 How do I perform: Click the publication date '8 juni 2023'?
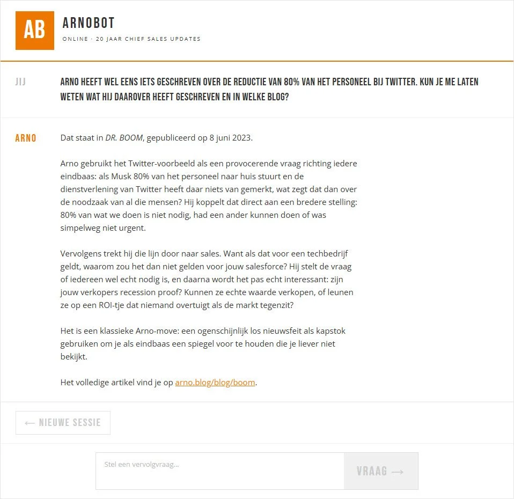[230, 138]
